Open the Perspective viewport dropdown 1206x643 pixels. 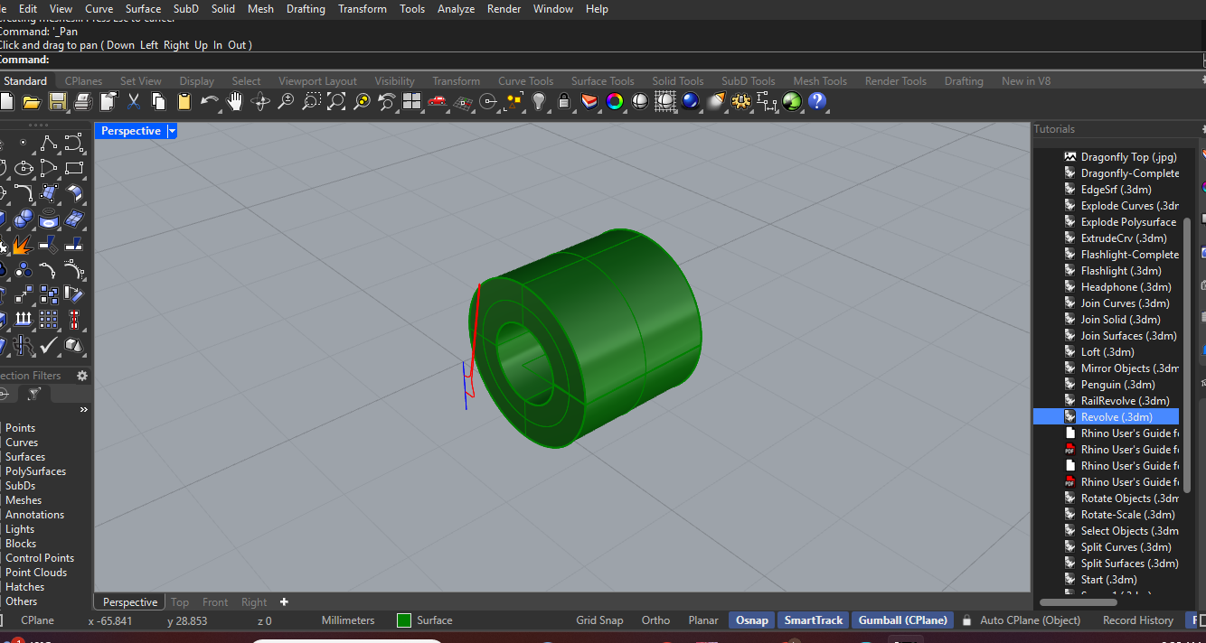coord(173,131)
